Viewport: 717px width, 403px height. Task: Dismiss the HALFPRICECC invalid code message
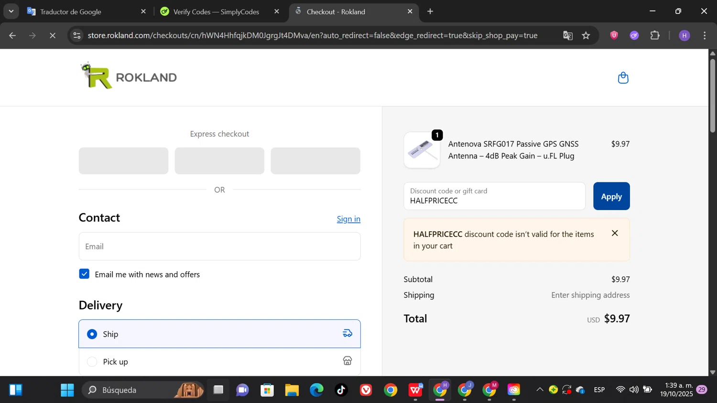tap(615, 233)
